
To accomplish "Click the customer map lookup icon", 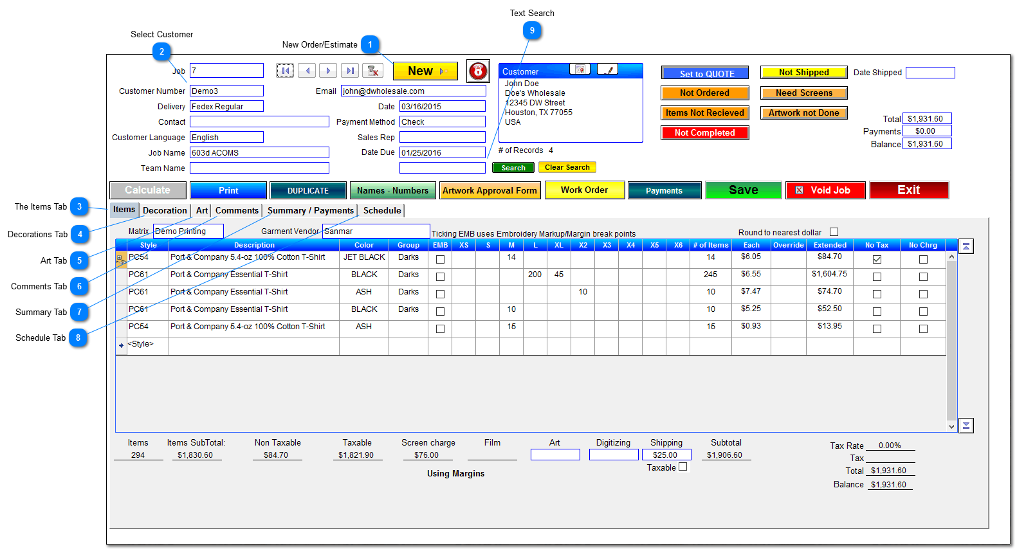I will [x=580, y=69].
